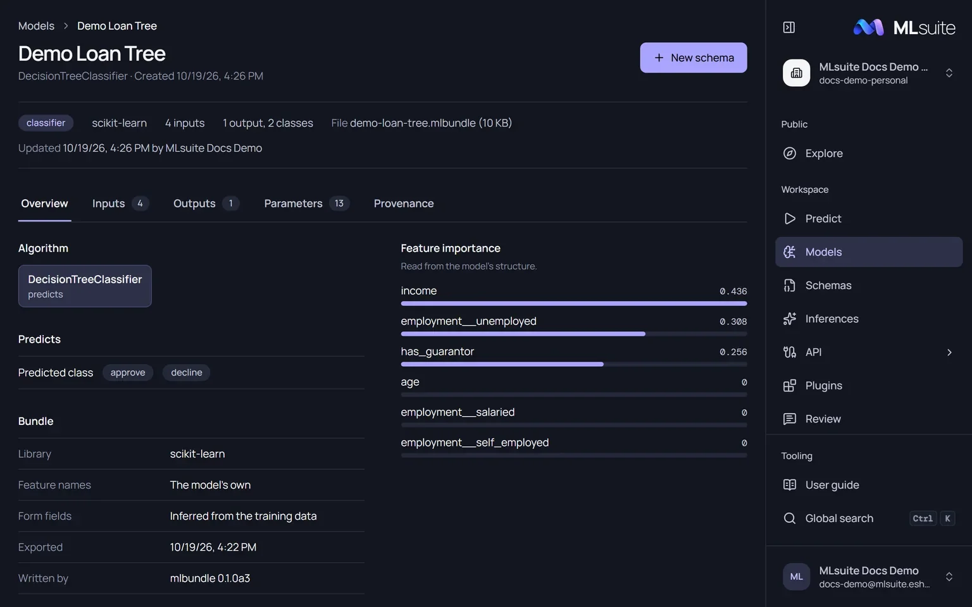Click the employment__unemployed importance bar
This screenshot has width=972, height=607.
tap(574, 334)
